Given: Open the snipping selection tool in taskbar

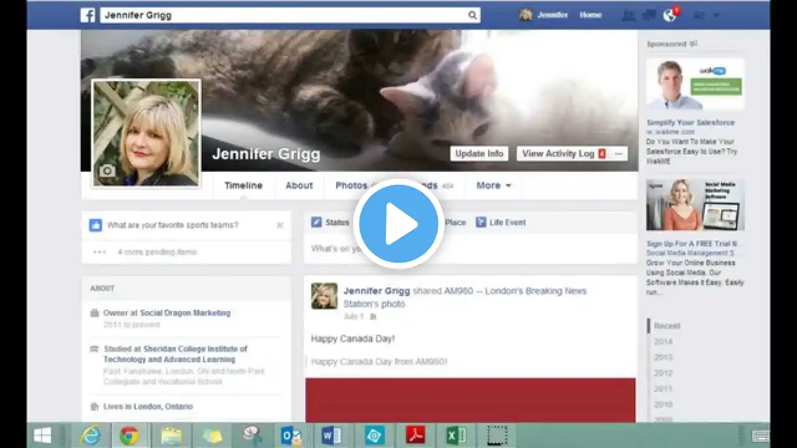Looking at the screenshot, I should click(497, 436).
